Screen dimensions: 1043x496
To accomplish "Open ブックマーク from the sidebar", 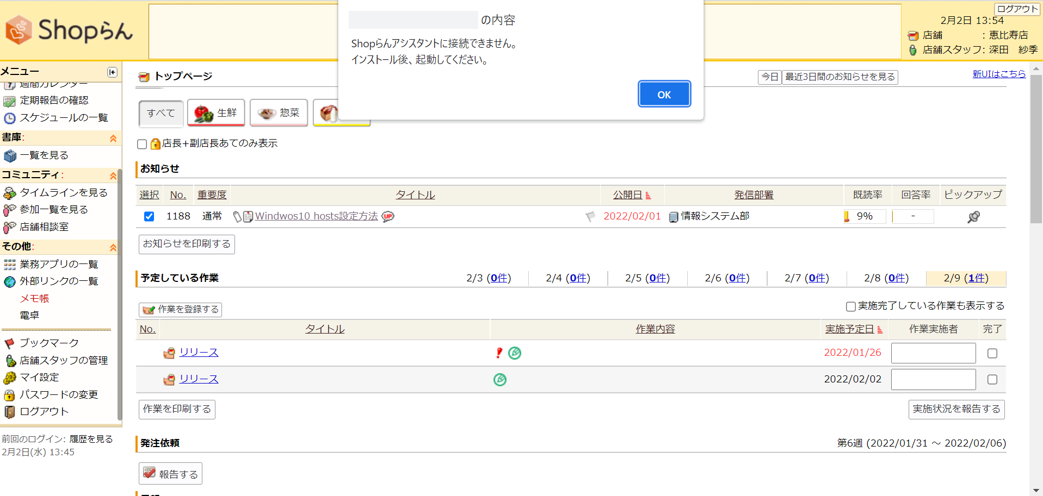I will point(49,343).
